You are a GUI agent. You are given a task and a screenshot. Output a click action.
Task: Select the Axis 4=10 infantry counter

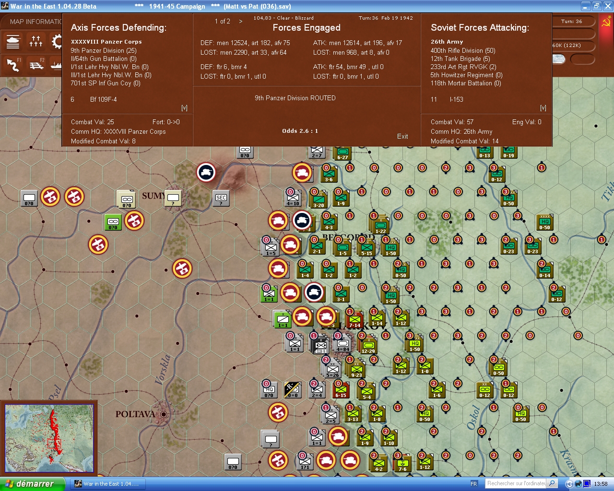pyautogui.click(x=293, y=198)
